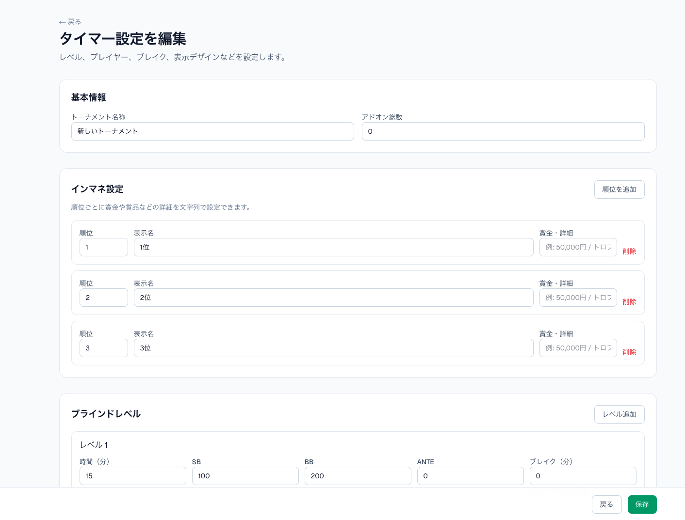
Task: Click the 順位 field containing 2
Action: 104,298
